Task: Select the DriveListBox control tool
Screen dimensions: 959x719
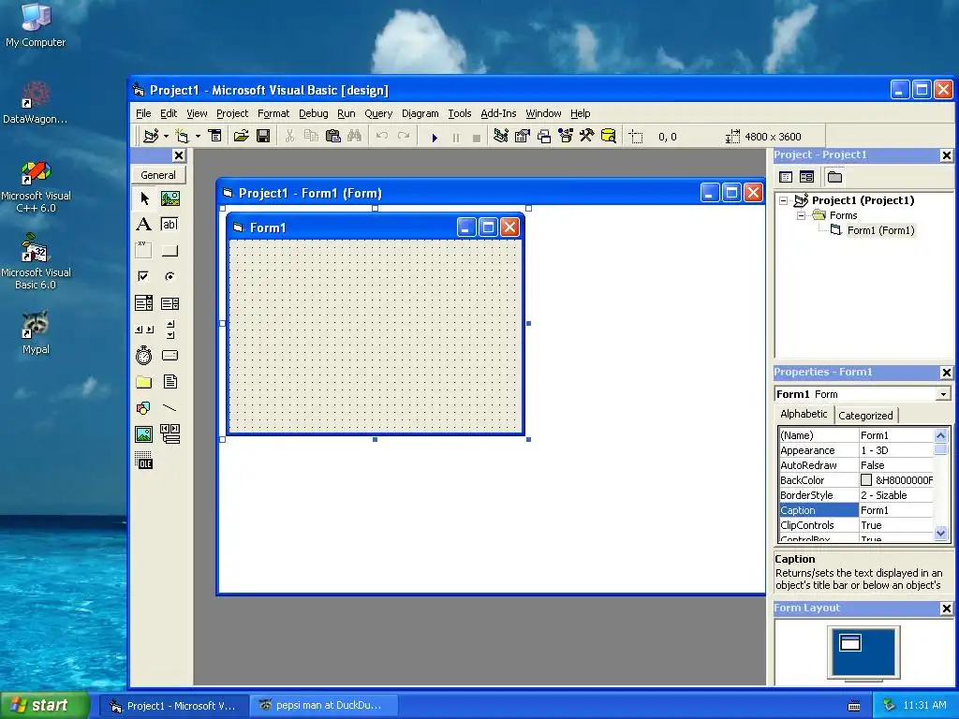Action: tap(170, 355)
